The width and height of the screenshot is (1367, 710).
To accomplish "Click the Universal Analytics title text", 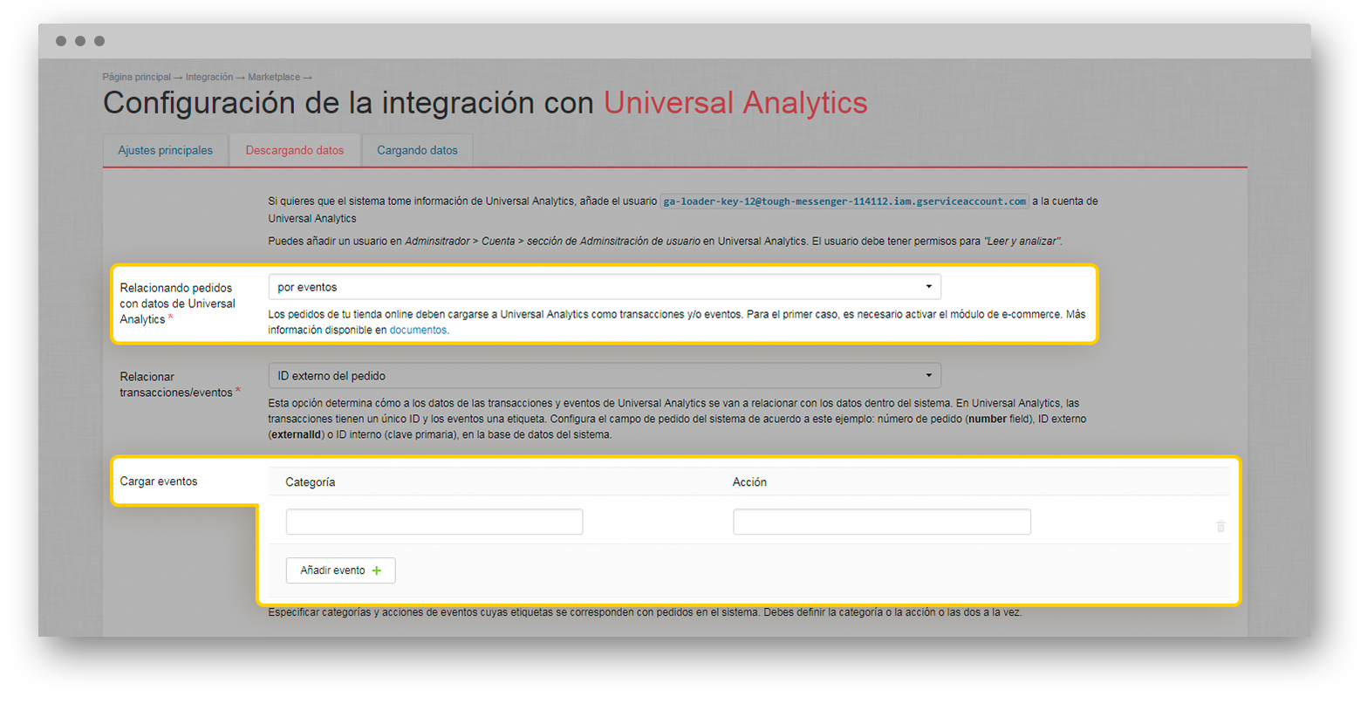I will 735,103.
